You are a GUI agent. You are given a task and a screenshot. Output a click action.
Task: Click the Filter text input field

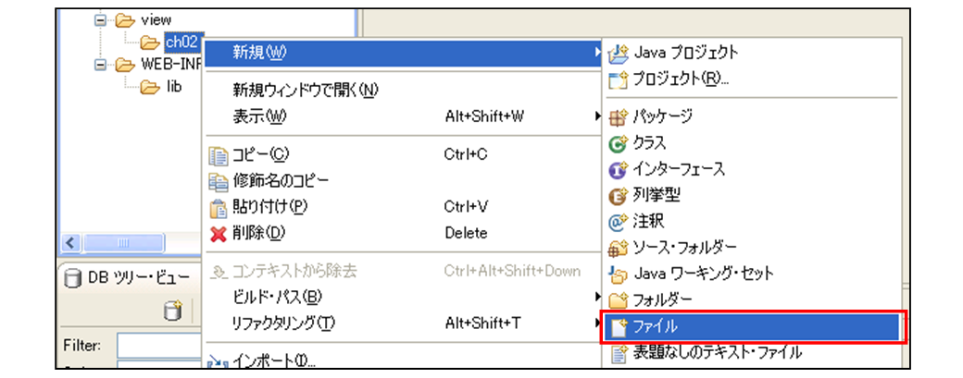(x=159, y=346)
